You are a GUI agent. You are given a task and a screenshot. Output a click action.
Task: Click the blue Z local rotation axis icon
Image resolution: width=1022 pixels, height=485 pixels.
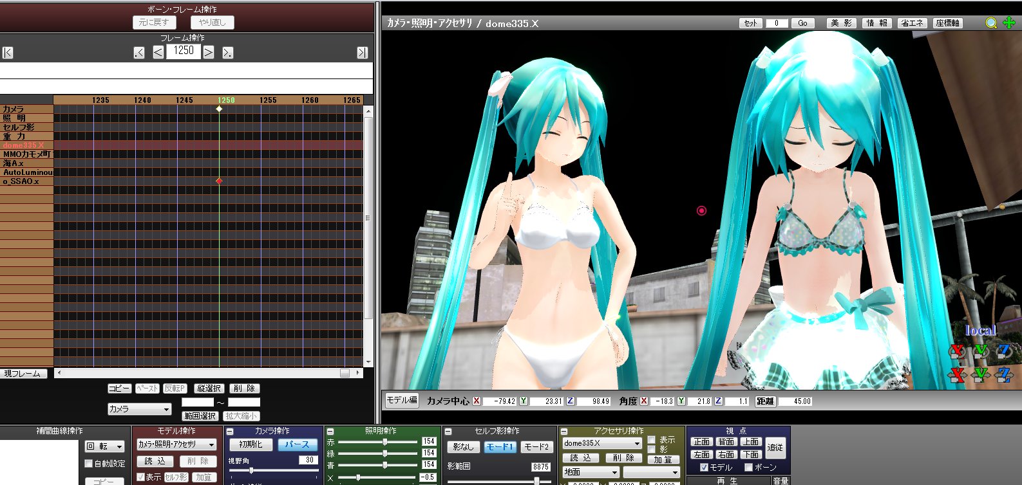coord(1003,351)
